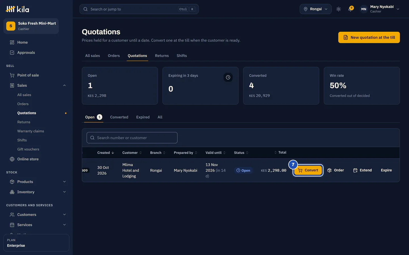The width and height of the screenshot is (409, 255).
Task: Sort by Valid until column
Action: [x=216, y=153]
